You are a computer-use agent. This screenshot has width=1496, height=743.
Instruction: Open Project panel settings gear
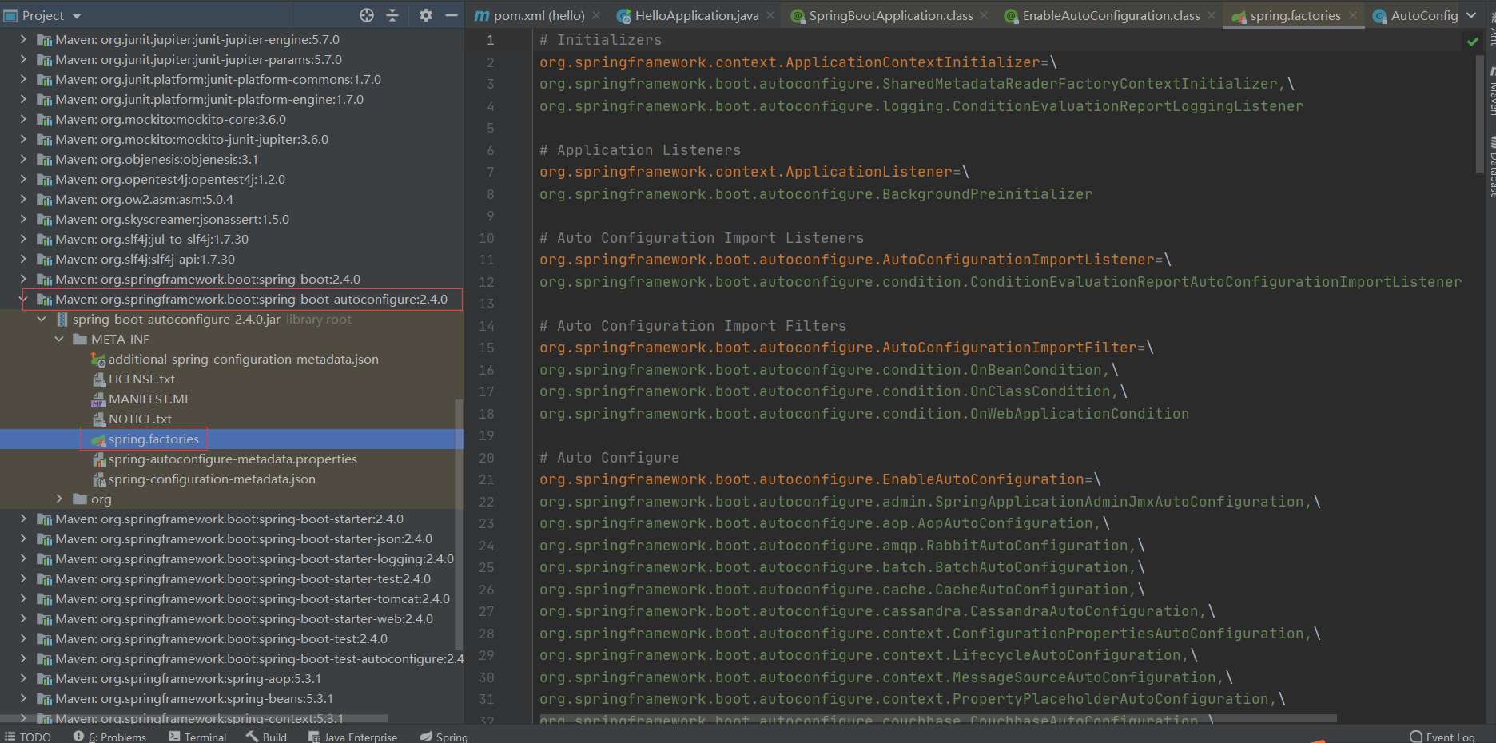426,15
